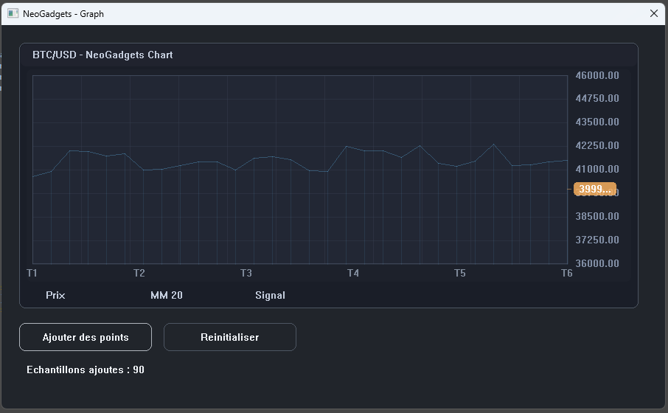Select the Prix legend entry
The height and width of the screenshot is (413, 668).
[55, 295]
